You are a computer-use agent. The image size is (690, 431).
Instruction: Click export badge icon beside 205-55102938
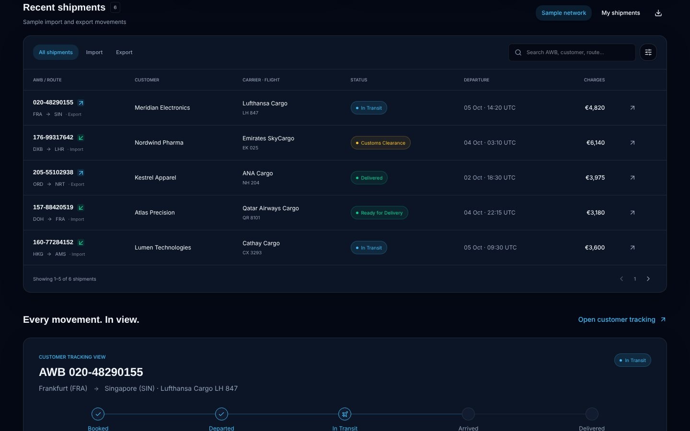click(x=81, y=172)
